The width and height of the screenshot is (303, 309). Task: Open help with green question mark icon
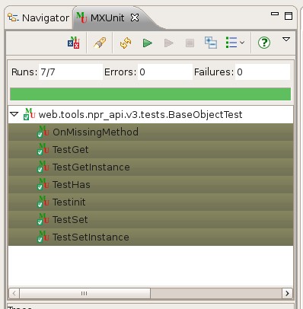click(x=264, y=43)
